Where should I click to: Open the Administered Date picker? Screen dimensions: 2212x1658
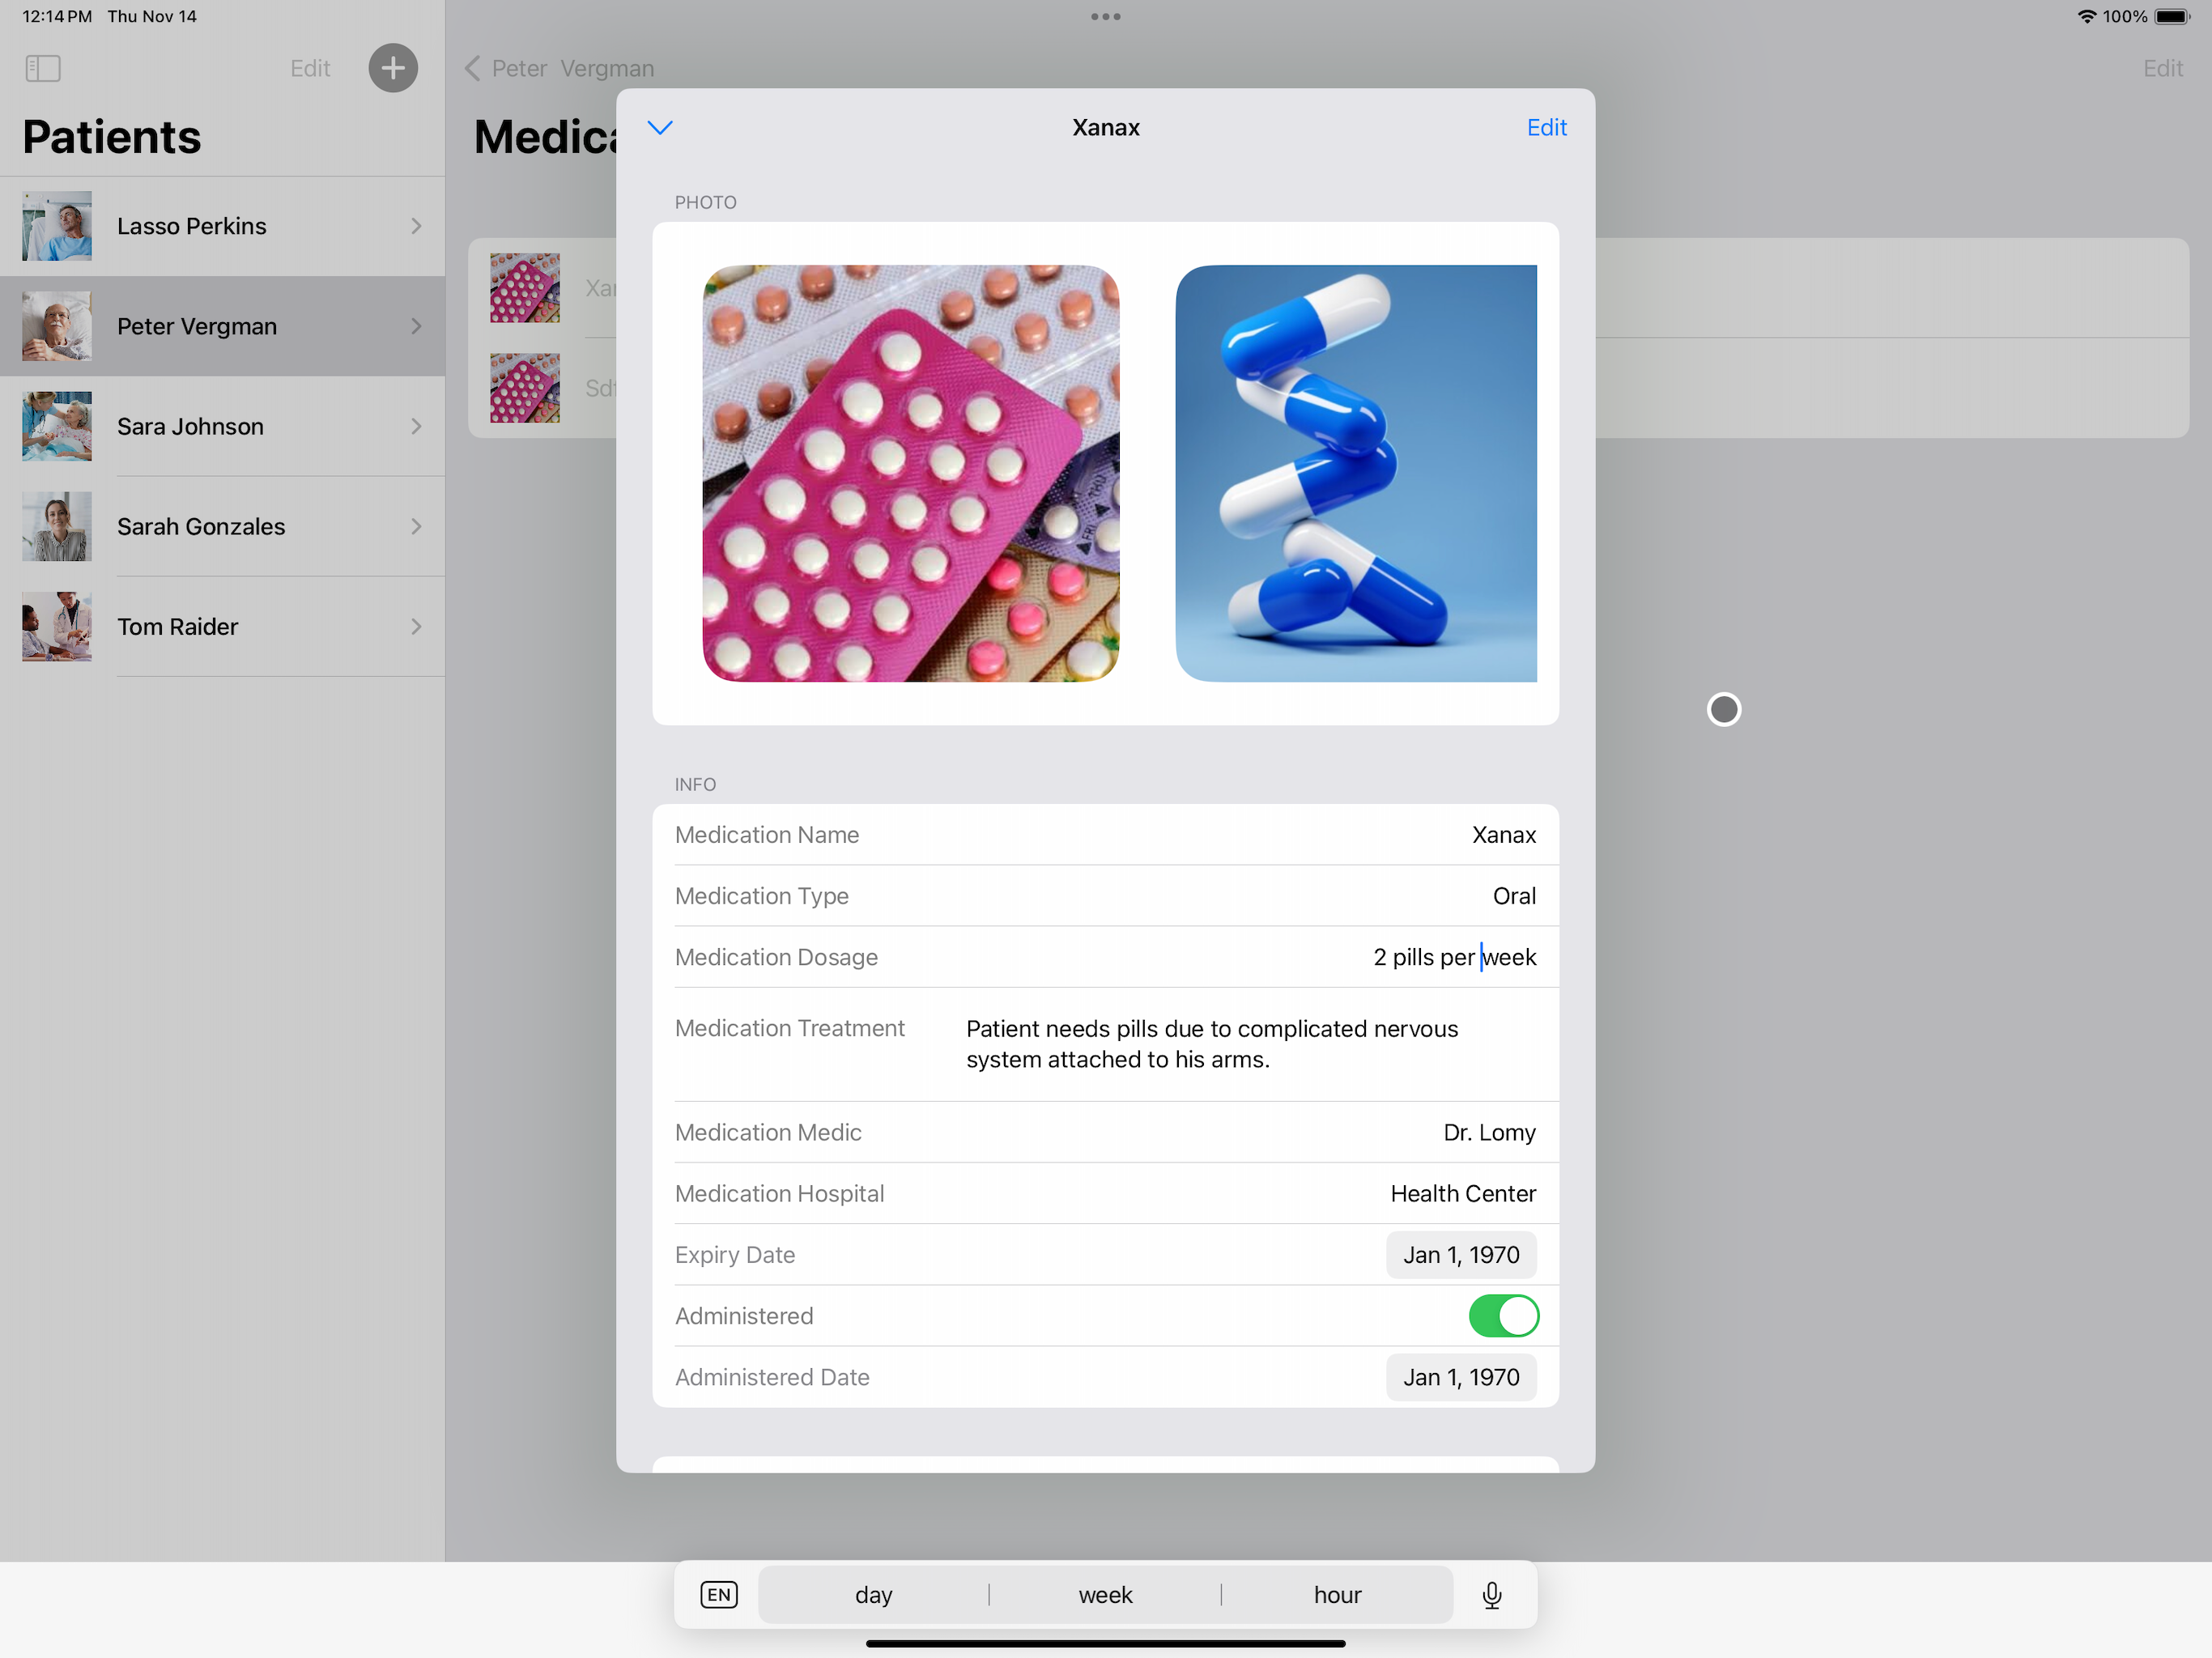click(1461, 1377)
